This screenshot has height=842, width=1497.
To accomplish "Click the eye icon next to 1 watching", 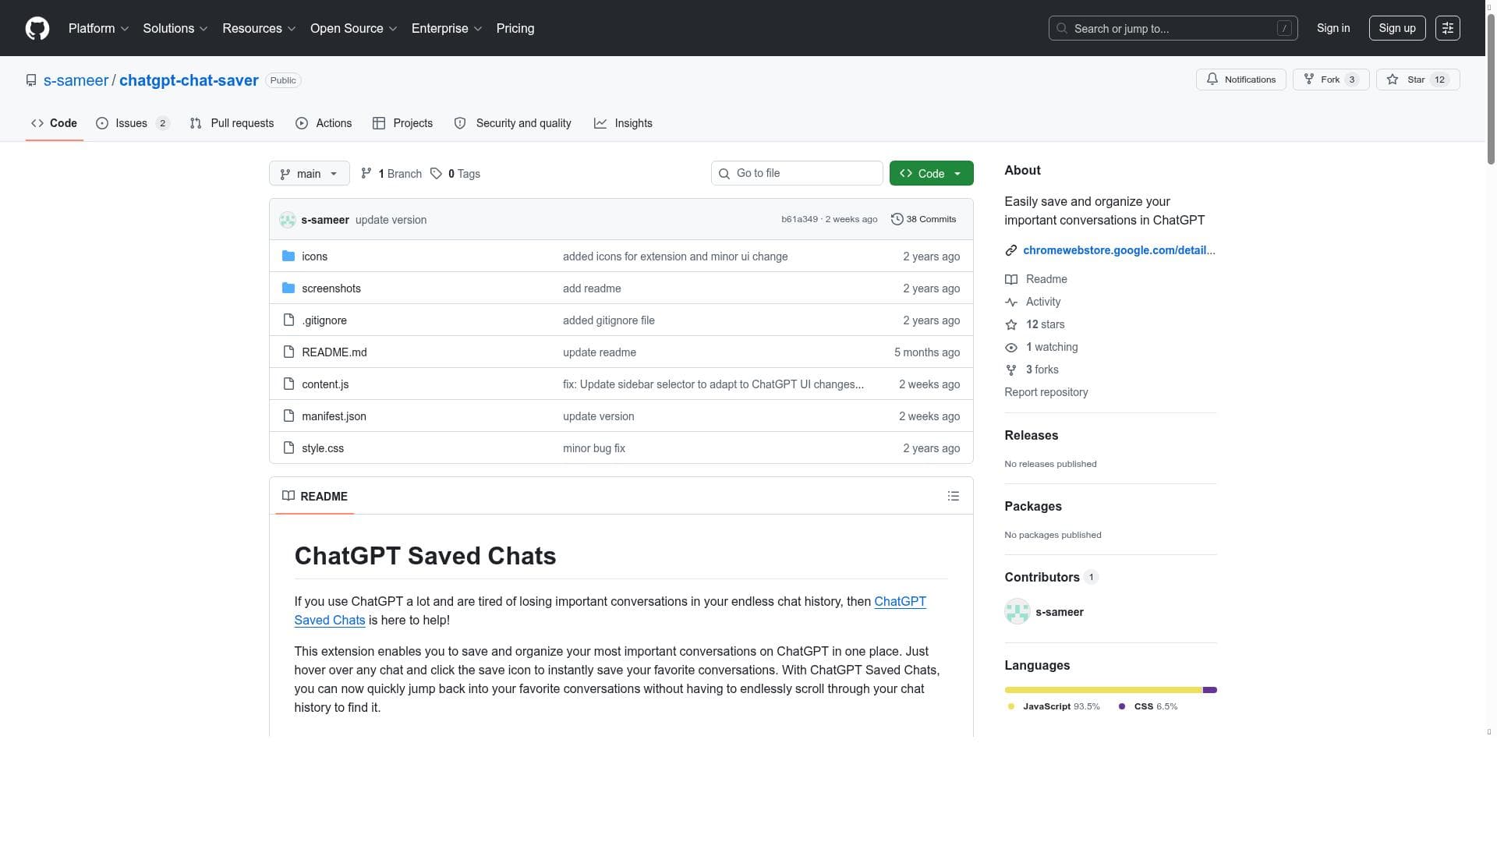I will pos(1011,347).
